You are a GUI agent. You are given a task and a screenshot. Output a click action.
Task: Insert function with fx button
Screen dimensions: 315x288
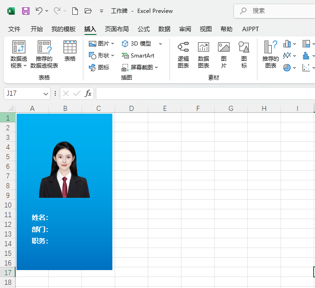(88, 93)
